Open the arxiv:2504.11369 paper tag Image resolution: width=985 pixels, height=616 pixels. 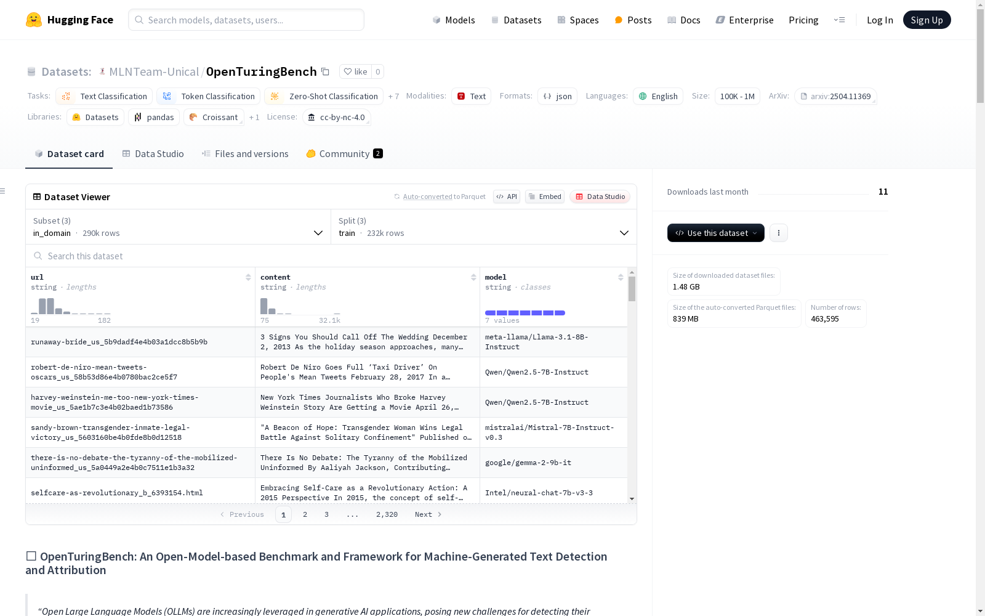pyautogui.click(x=835, y=96)
